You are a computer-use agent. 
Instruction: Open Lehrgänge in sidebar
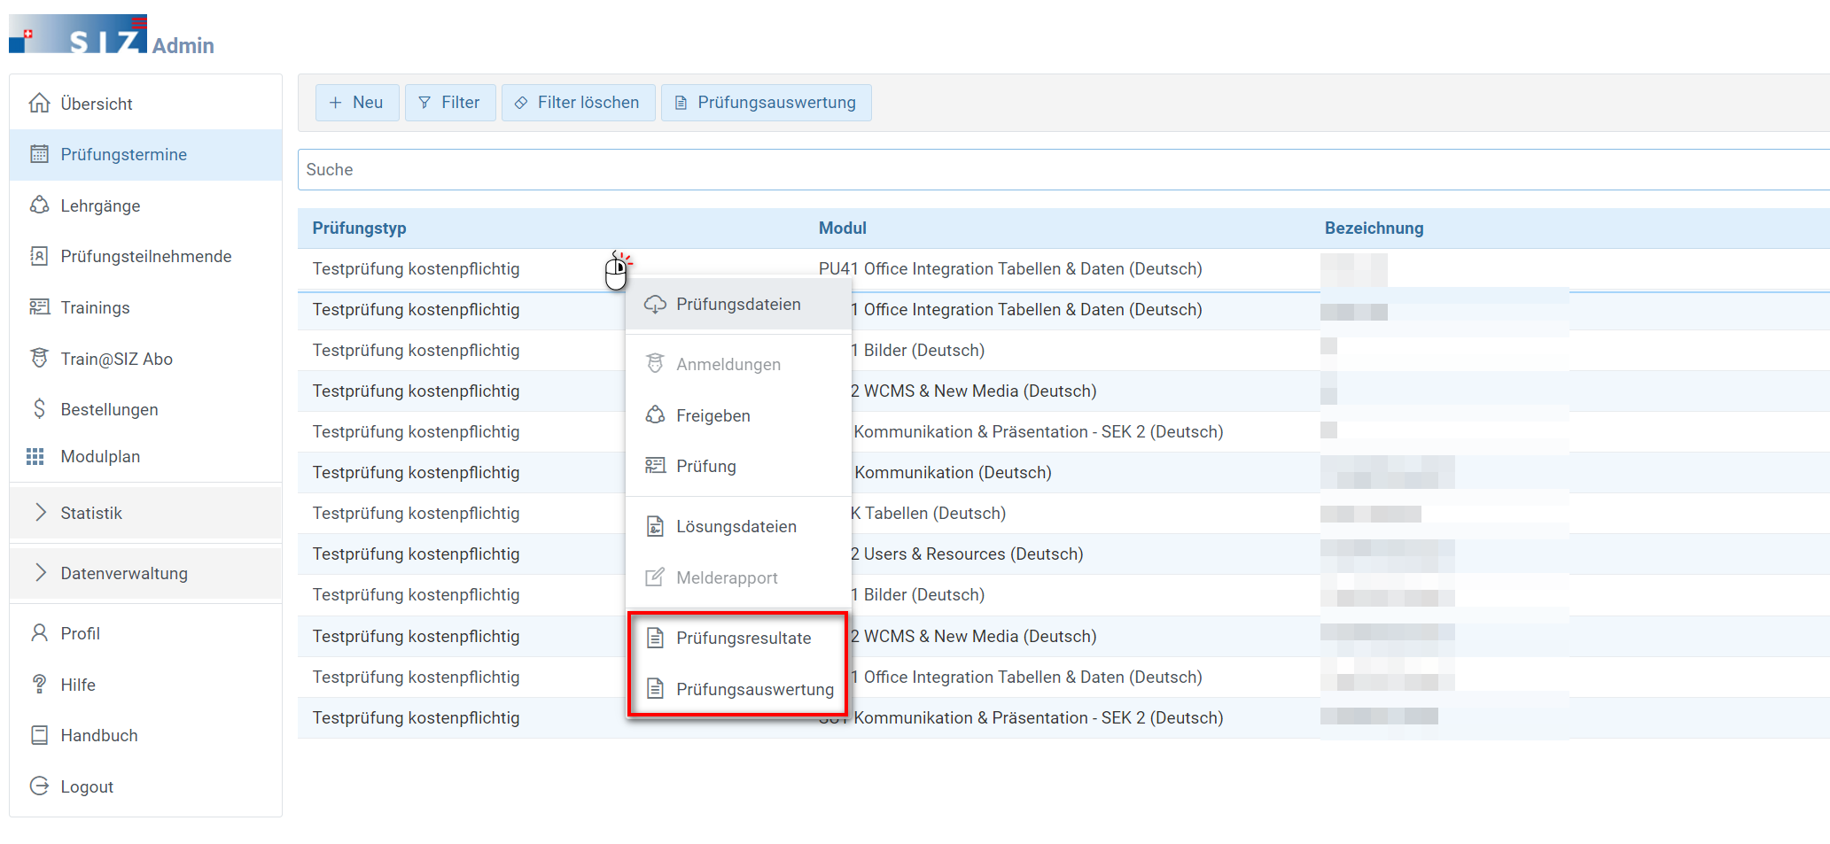coord(145,205)
